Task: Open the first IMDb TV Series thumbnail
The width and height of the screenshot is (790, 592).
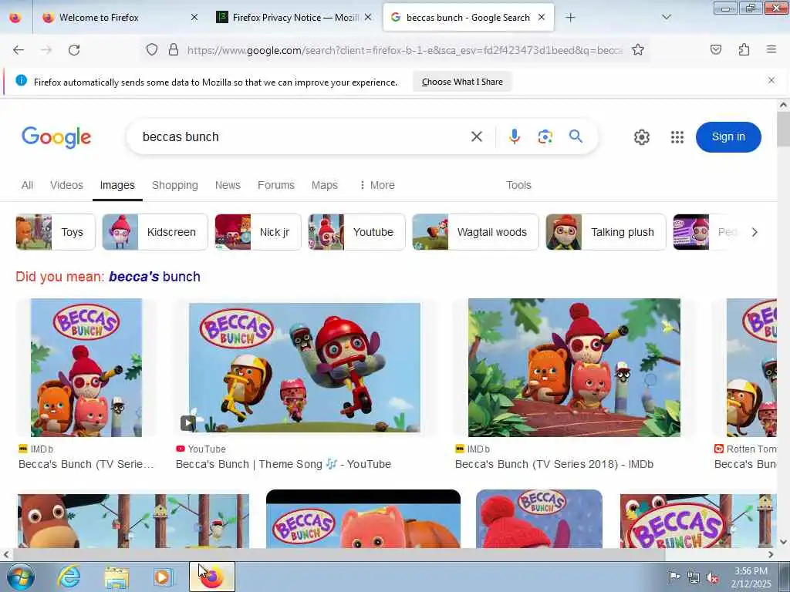Action: pyautogui.click(x=86, y=368)
